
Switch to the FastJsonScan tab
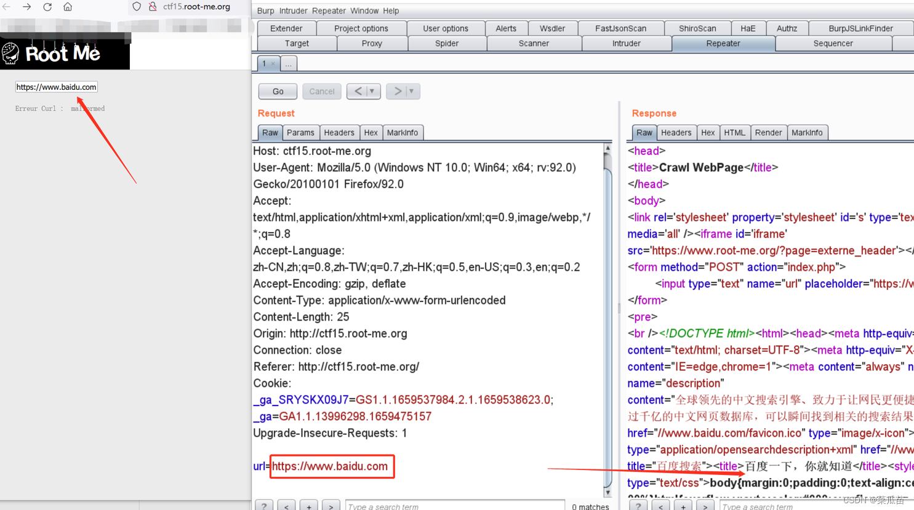[620, 28]
